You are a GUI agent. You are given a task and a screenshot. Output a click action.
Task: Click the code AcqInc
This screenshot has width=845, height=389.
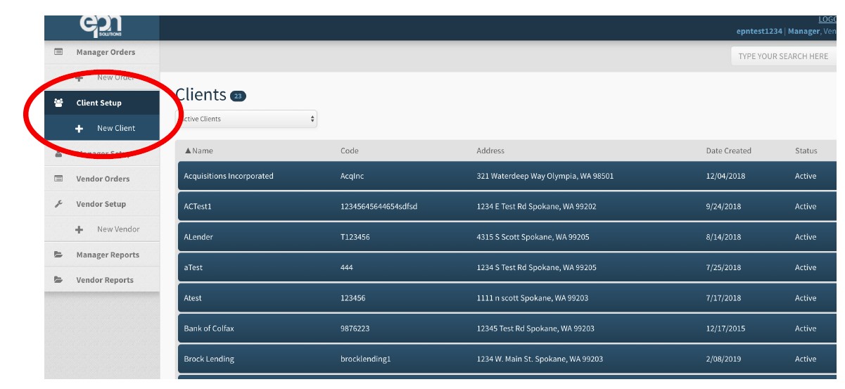point(352,176)
